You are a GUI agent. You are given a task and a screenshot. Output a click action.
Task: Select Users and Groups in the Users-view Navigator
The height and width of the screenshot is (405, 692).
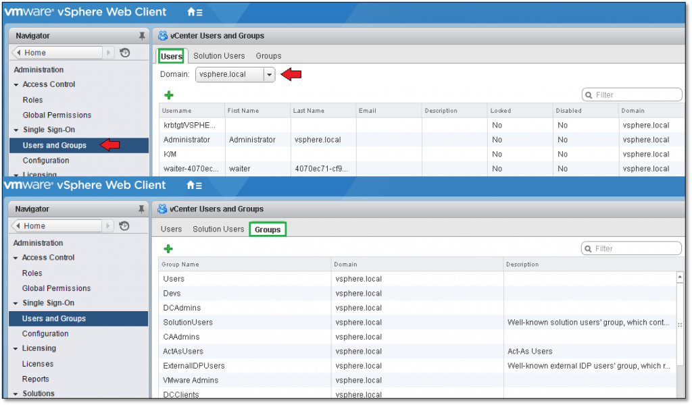click(79, 145)
